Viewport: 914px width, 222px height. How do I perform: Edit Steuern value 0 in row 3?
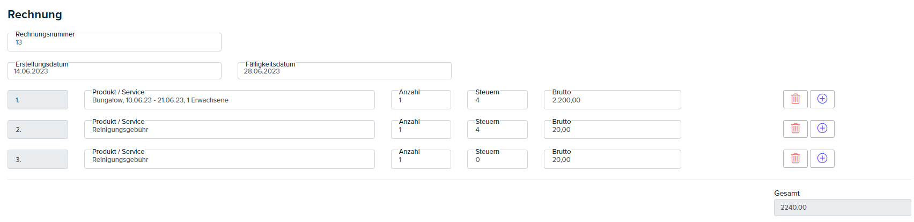pos(497,159)
